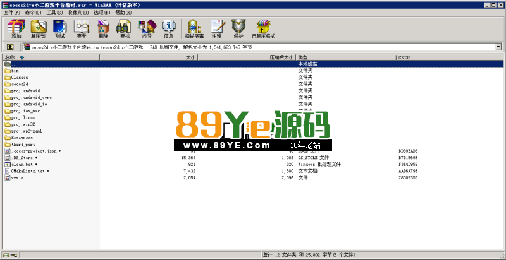506x260 pixels.
Task: Open the address bar dropdown arrow
Action: (x=498, y=47)
